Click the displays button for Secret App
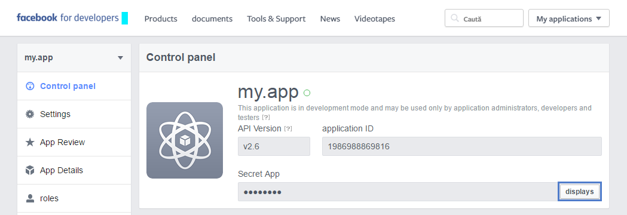This screenshot has width=627, height=215. [580, 192]
